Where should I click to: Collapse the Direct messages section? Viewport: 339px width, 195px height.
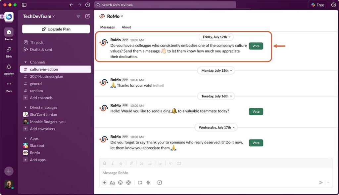click(25, 107)
